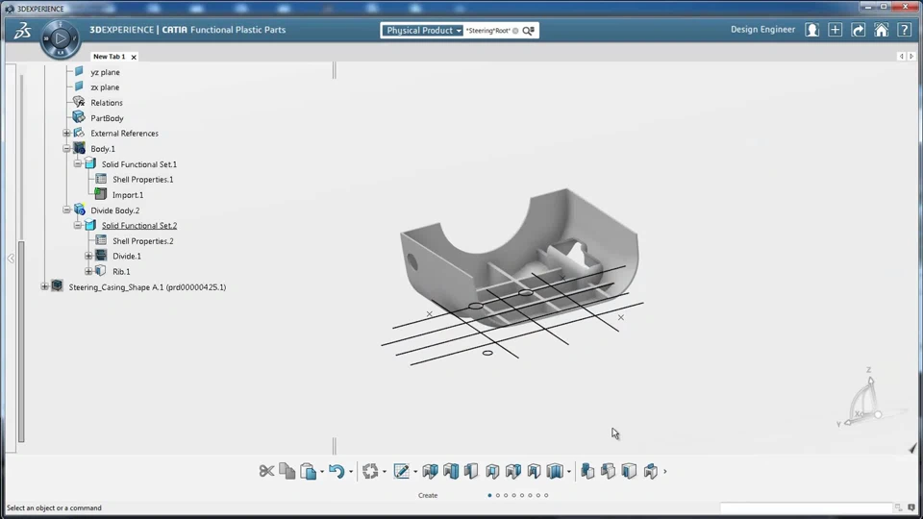Click the Copy icon in bottom toolbar
Viewport: 923px width, 519px height.
(x=287, y=471)
